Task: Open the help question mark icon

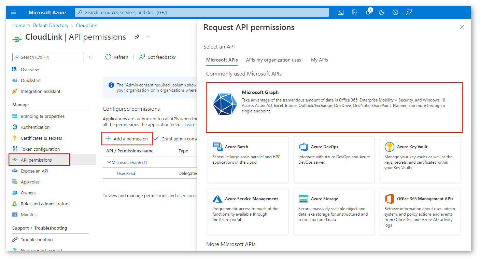Action: 395,12
